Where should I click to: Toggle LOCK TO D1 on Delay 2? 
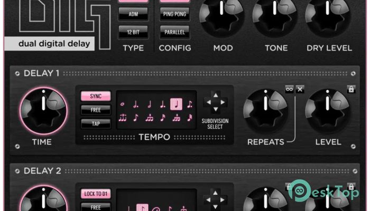pos(96,194)
